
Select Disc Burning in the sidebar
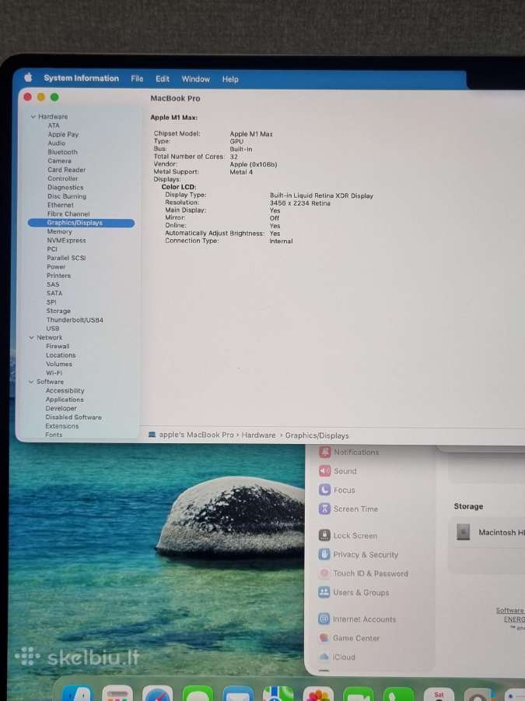67,196
